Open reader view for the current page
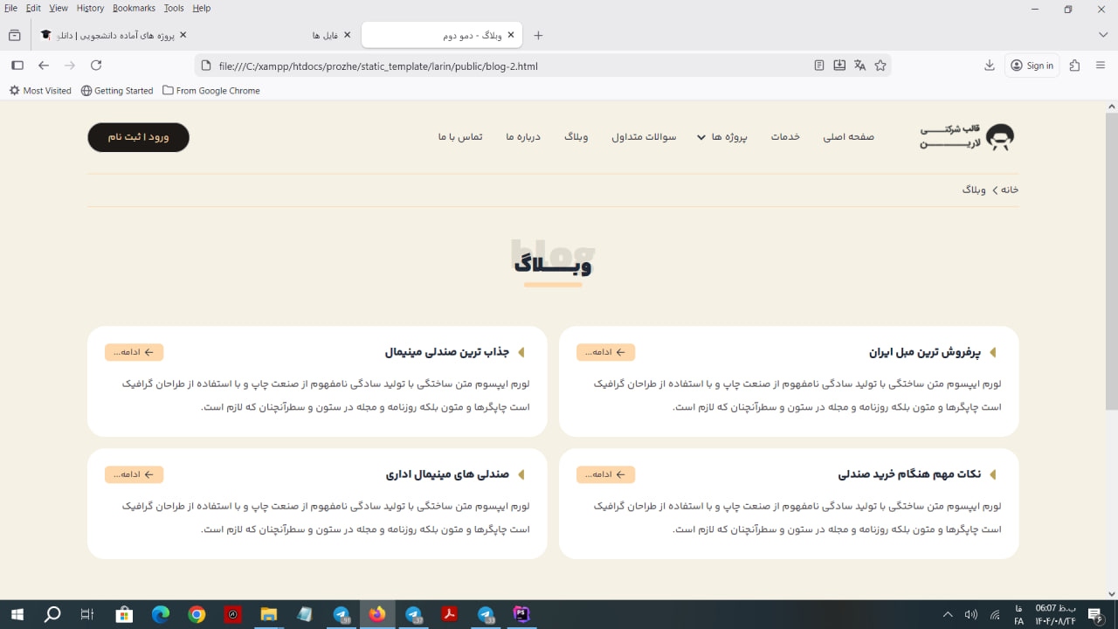Screen dimensions: 1118x629 coord(818,65)
